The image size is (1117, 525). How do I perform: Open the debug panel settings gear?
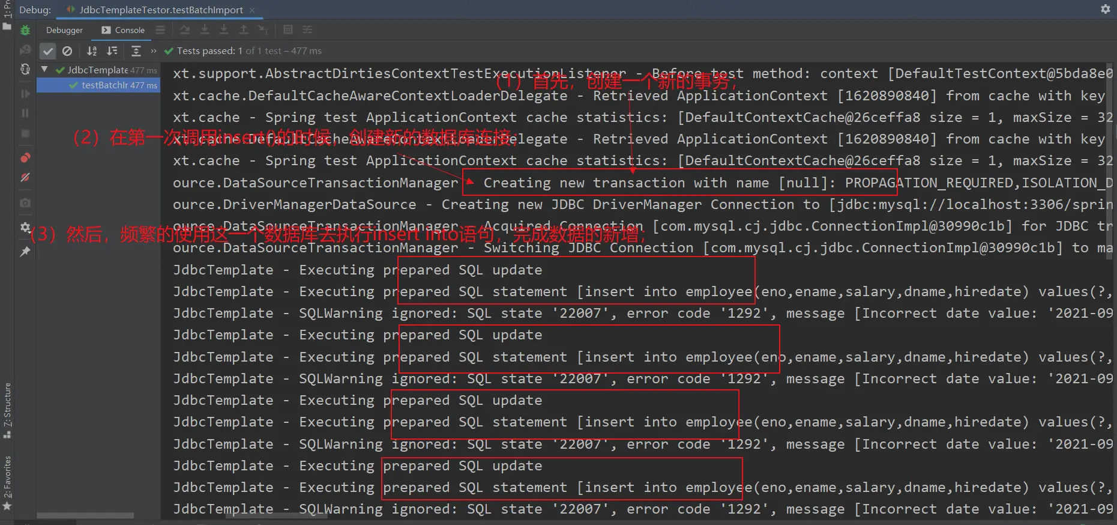coord(25,227)
